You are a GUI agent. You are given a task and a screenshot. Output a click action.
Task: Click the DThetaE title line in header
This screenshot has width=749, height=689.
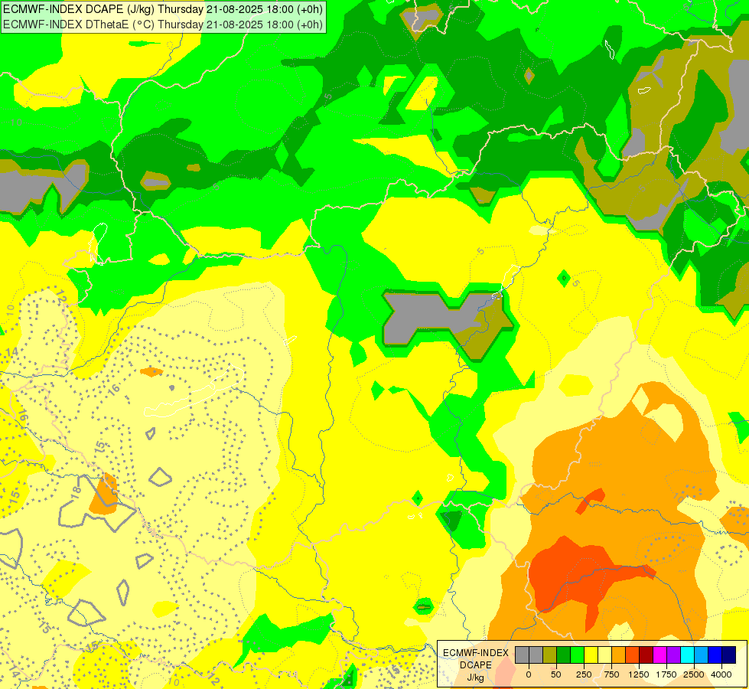162,24
